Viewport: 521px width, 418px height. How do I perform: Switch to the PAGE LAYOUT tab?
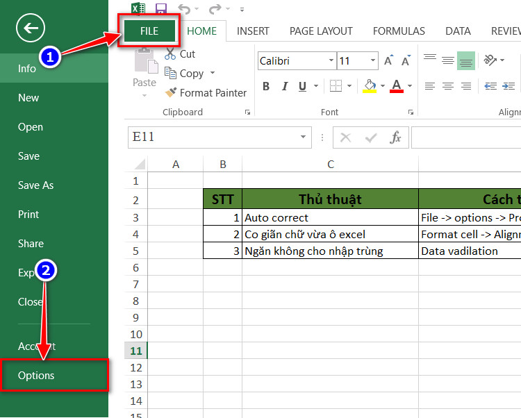[x=321, y=31]
